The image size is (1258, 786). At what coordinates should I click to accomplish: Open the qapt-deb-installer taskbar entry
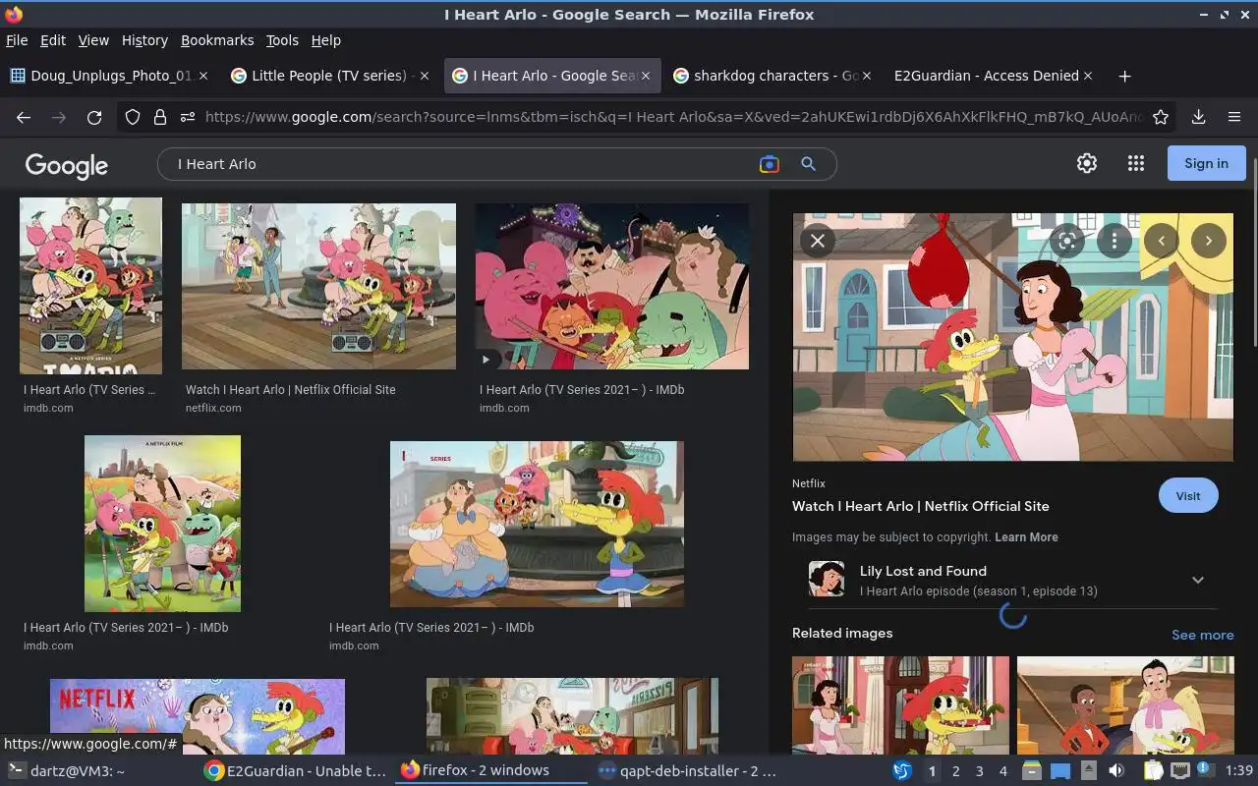[688, 770]
